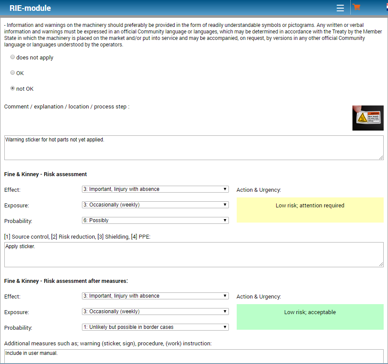
Task: Click the orange shopping cart icon
Action: coord(356,7)
